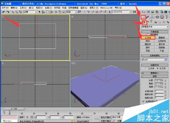Viewport: 170px width, 123px height.
Task: Click the 管状体 Tube button
Action: pos(161,44)
